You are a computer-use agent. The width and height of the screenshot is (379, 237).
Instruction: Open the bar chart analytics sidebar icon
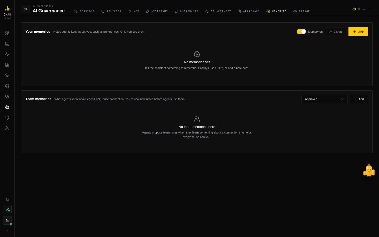pos(7,65)
